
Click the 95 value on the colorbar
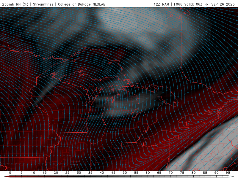228,173
